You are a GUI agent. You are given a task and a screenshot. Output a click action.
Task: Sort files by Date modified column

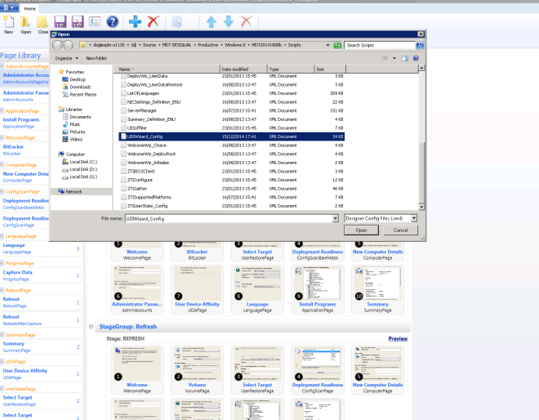point(235,69)
